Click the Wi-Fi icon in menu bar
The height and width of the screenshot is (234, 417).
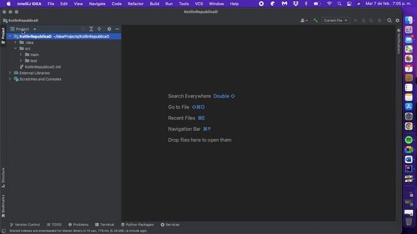coord(329,4)
